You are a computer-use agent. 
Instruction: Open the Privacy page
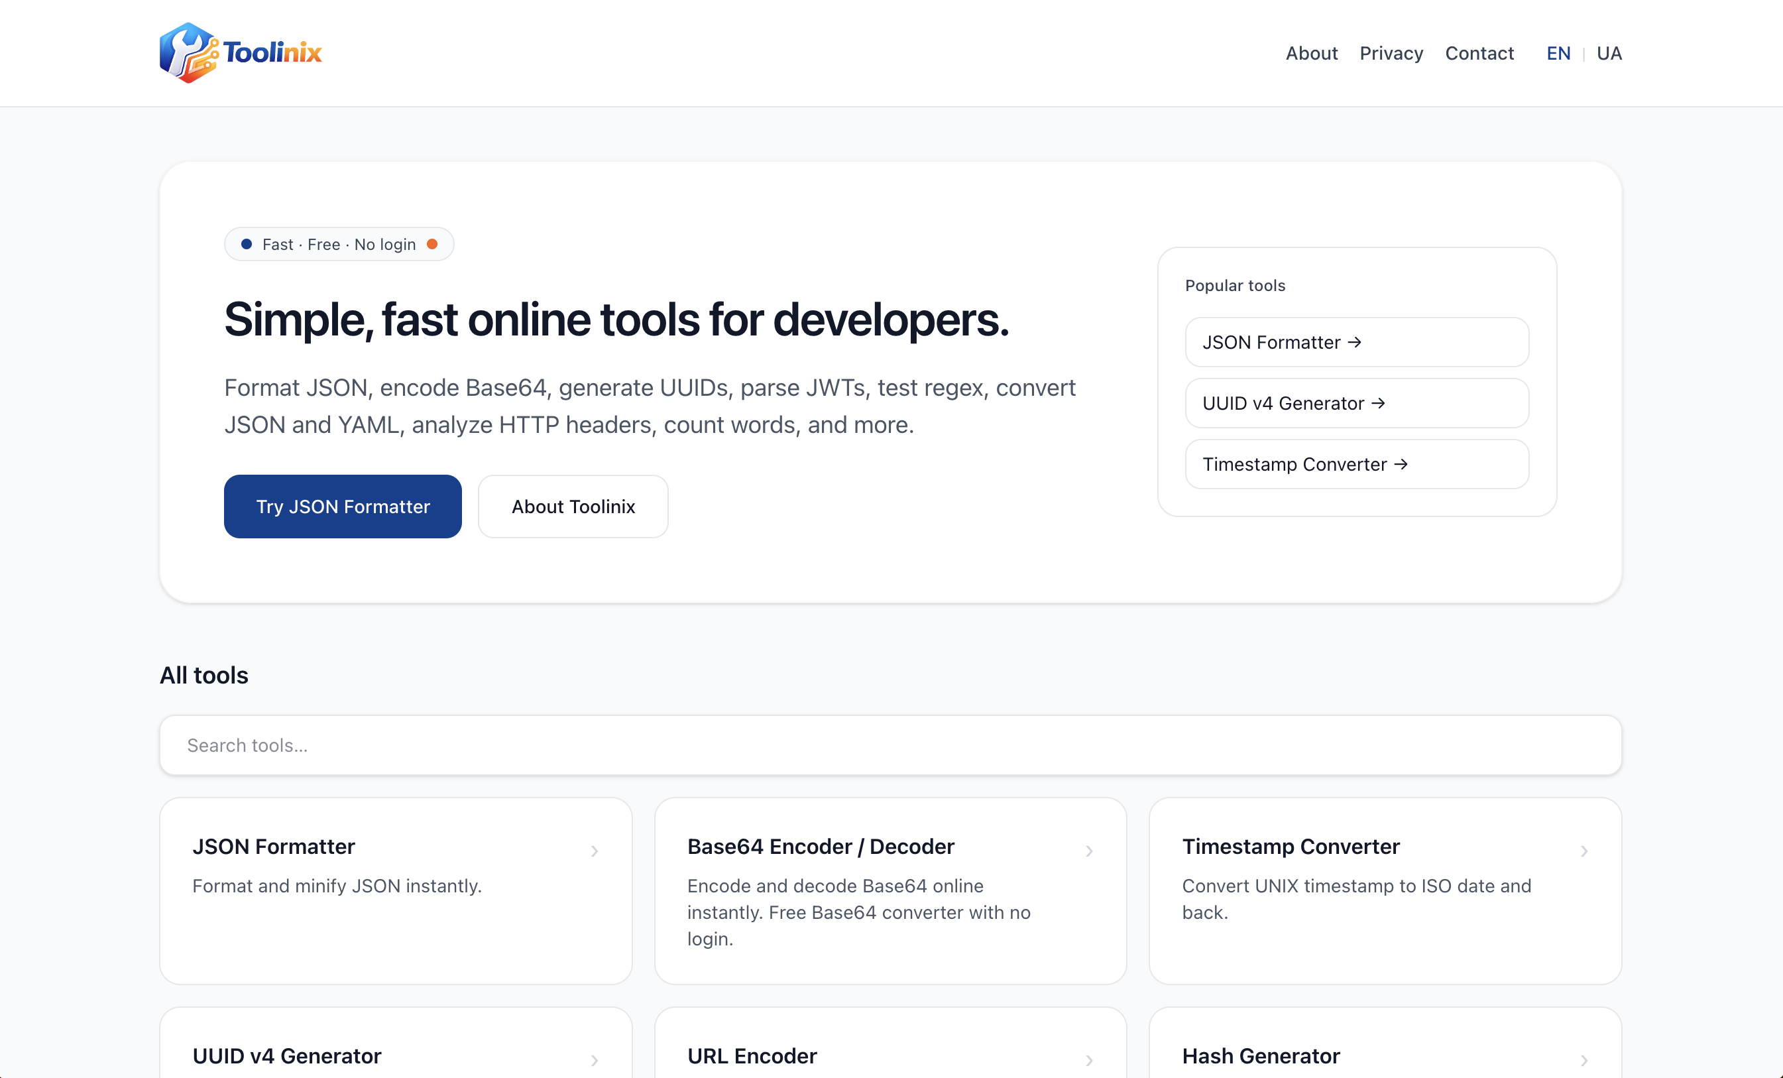click(x=1391, y=53)
